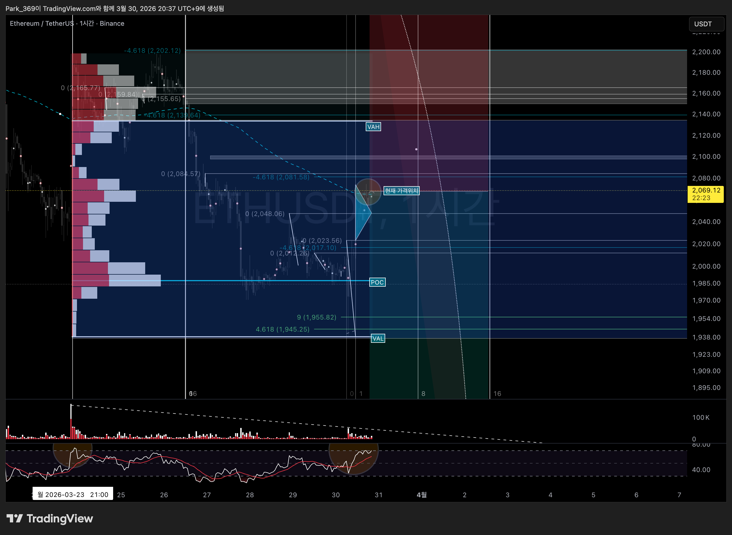Click the Fibonacci time zone number 8
The image size is (732, 535).
point(423,393)
